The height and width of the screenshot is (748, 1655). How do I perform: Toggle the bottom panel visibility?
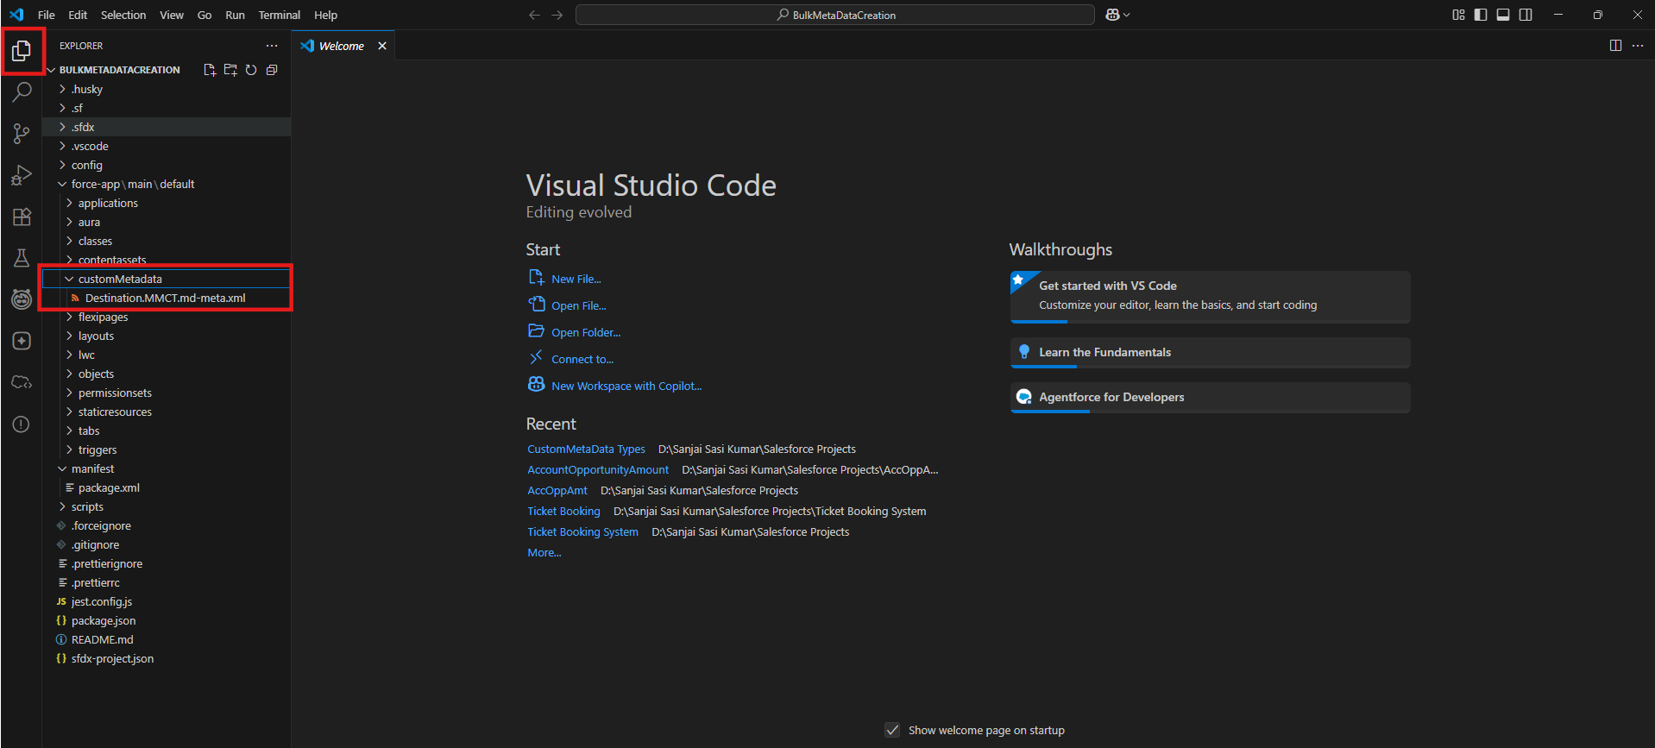click(1503, 15)
